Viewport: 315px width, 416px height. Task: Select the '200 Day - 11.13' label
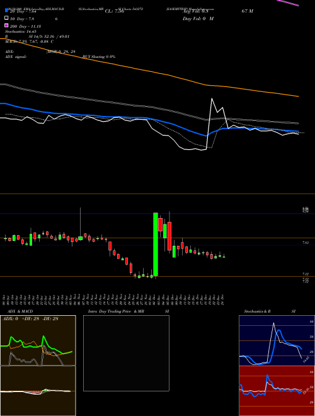point(25,26)
